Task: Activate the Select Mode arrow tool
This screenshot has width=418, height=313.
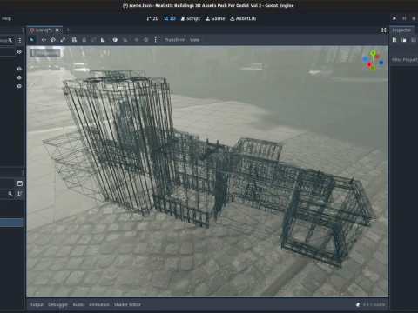Action: coord(32,40)
